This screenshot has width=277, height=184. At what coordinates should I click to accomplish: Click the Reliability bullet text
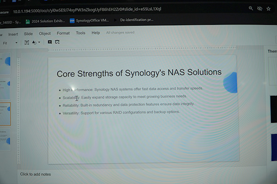(x=128, y=104)
